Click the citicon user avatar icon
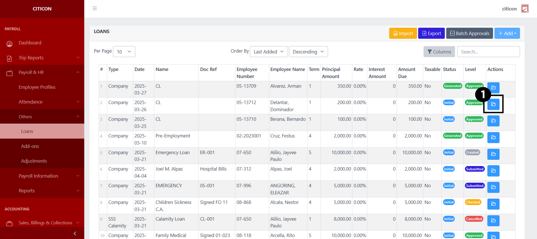Image resolution: width=537 pixels, height=239 pixels. [x=525, y=8]
